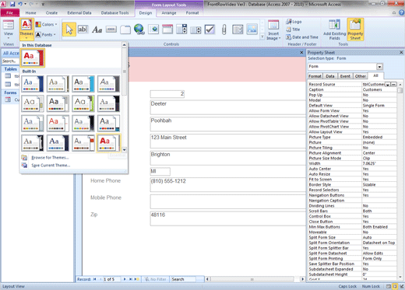
Task: Choose the Combo Box control
Action: click(181, 30)
